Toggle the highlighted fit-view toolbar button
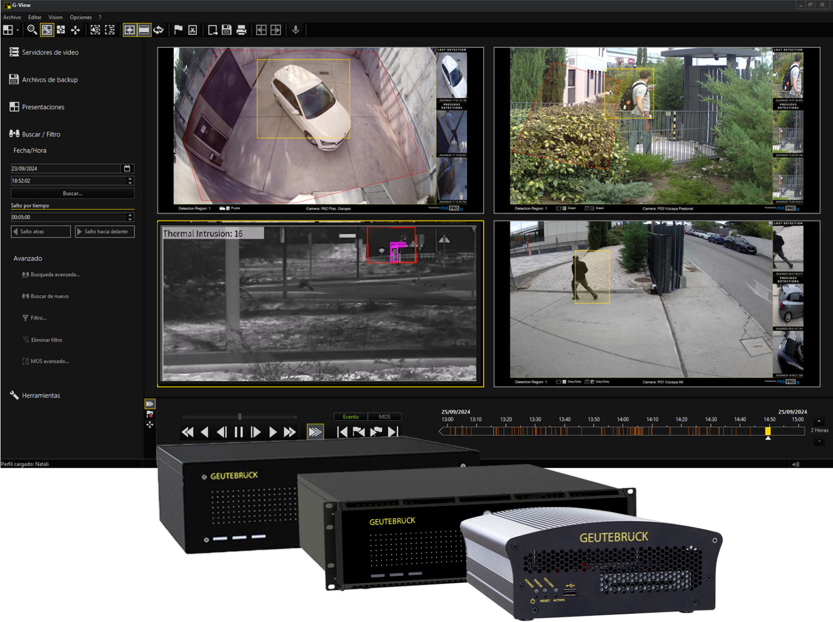 click(x=129, y=30)
